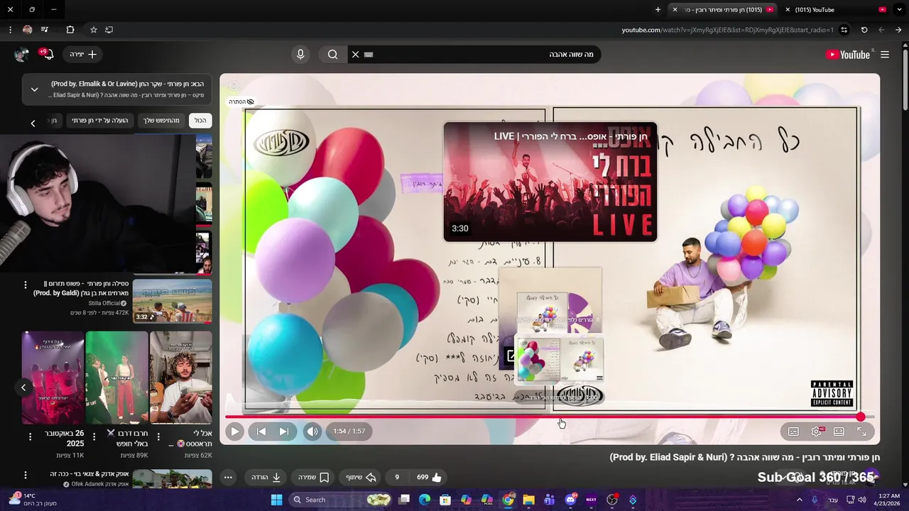Search by voice with microphone icon

click(x=300, y=55)
